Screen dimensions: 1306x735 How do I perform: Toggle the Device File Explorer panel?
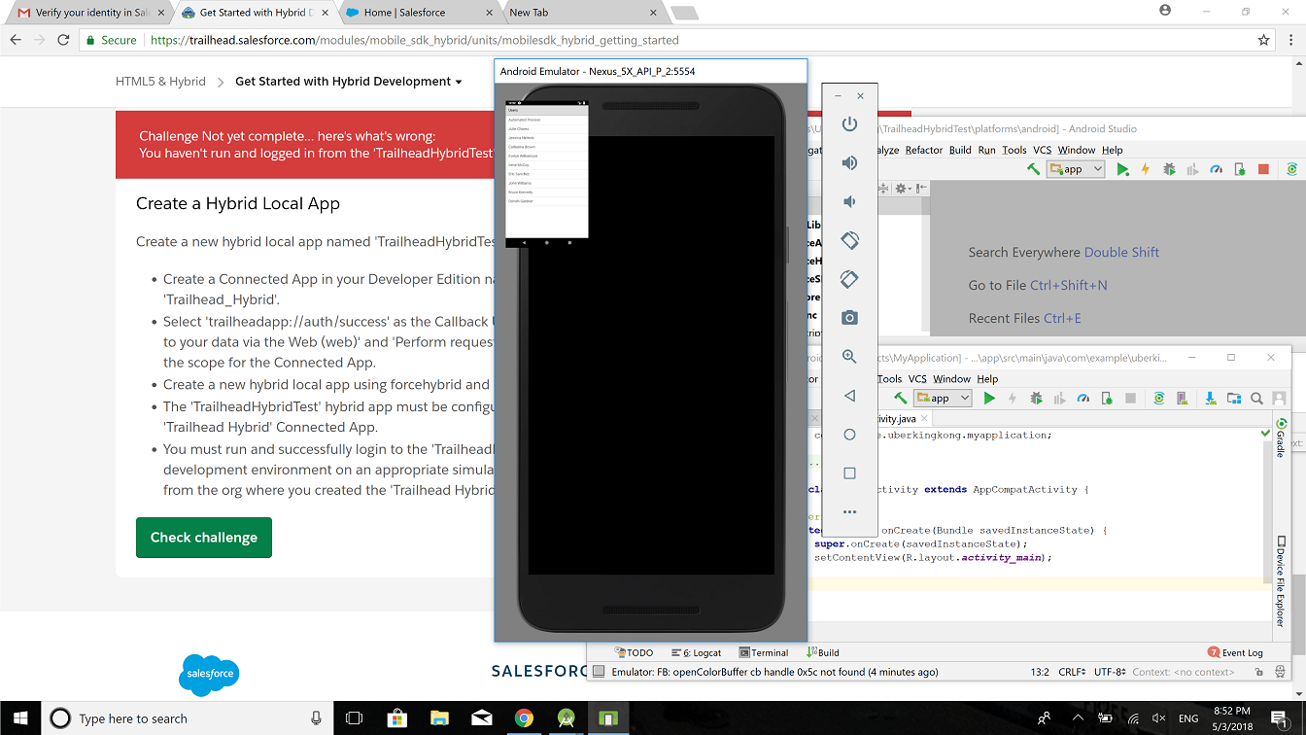(x=1280, y=580)
